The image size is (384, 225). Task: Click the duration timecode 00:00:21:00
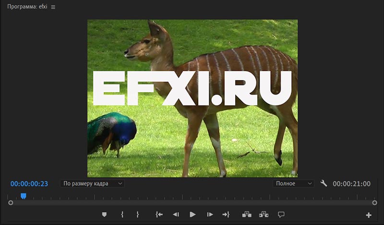click(351, 184)
